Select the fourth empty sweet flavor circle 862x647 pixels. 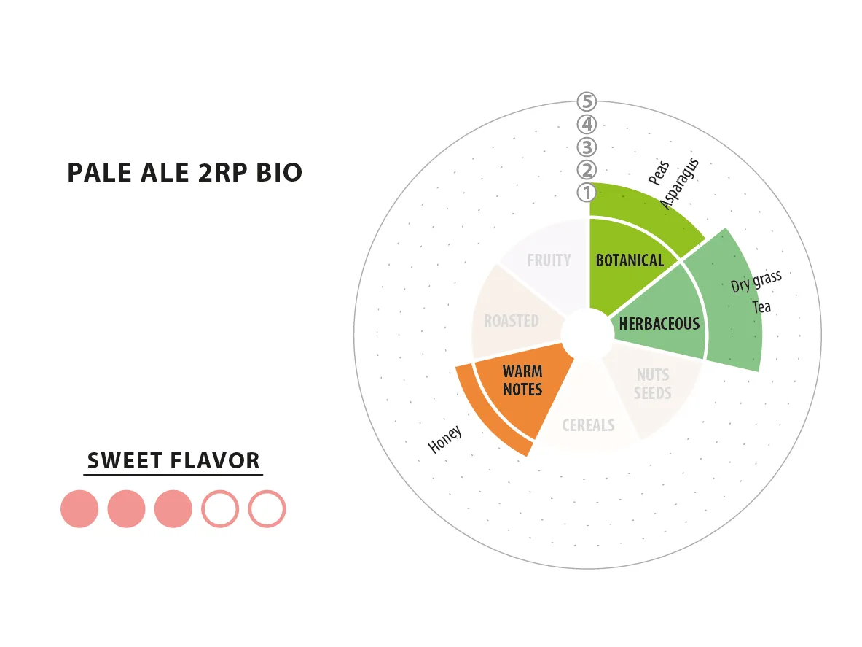click(x=220, y=509)
